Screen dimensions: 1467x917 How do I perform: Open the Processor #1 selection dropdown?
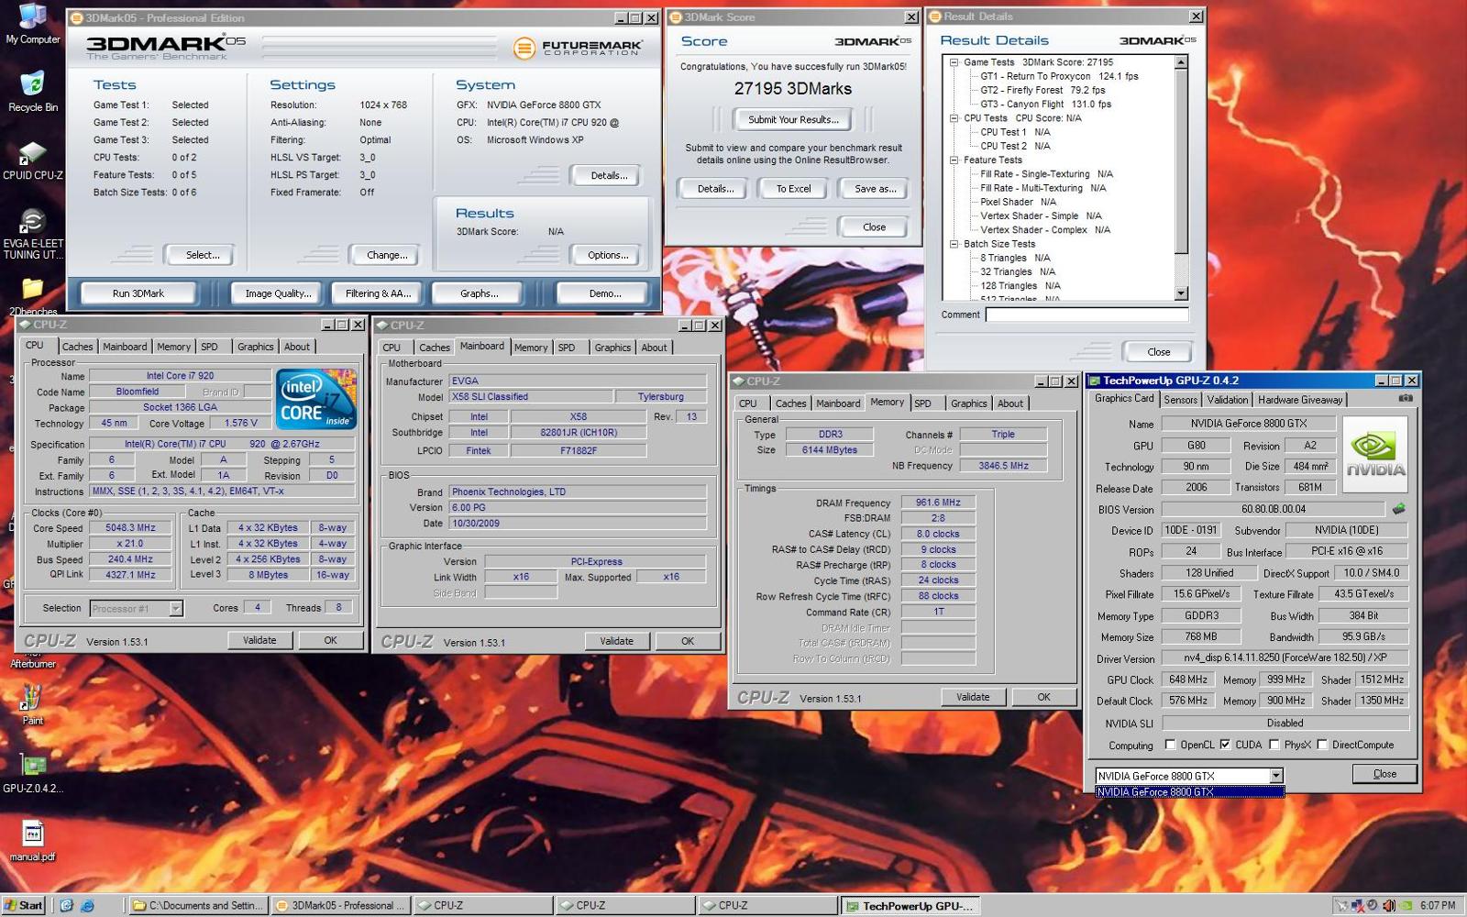[175, 608]
